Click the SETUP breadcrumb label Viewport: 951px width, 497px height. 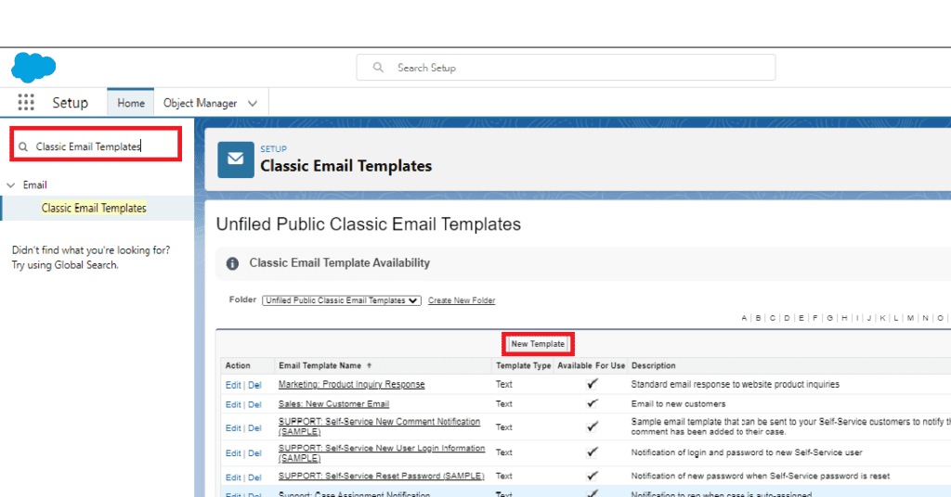coord(274,149)
